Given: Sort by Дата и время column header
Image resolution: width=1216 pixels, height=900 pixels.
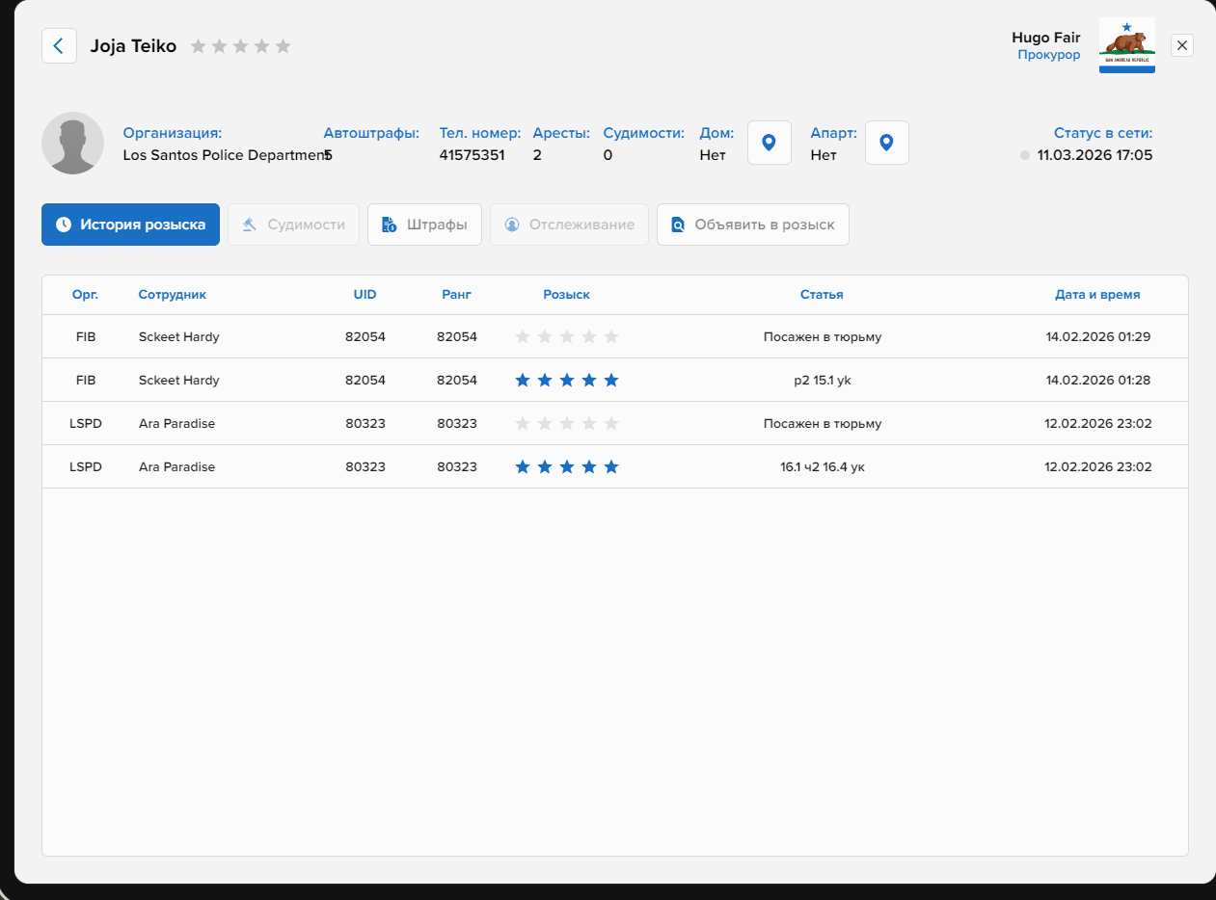Looking at the screenshot, I should tap(1097, 295).
